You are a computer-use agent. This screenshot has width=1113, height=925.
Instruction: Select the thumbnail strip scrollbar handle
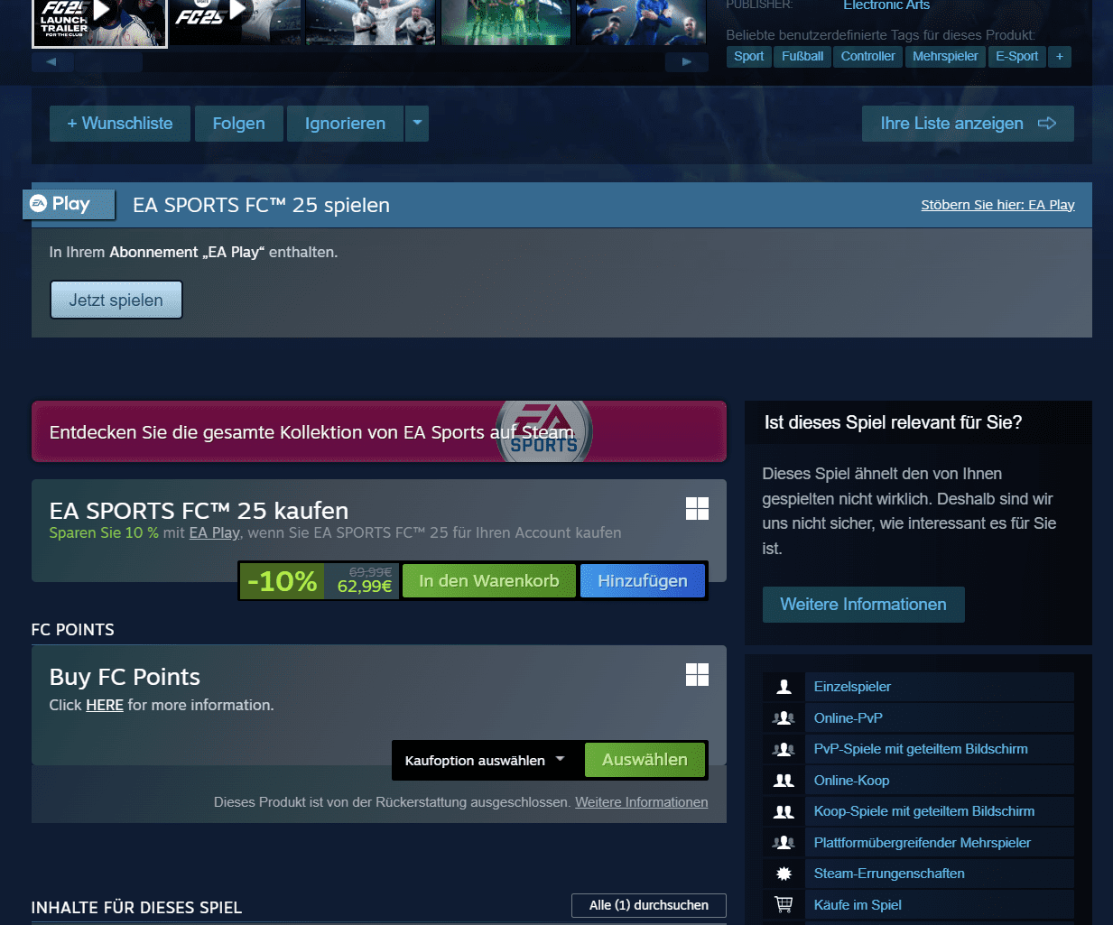pos(108,62)
